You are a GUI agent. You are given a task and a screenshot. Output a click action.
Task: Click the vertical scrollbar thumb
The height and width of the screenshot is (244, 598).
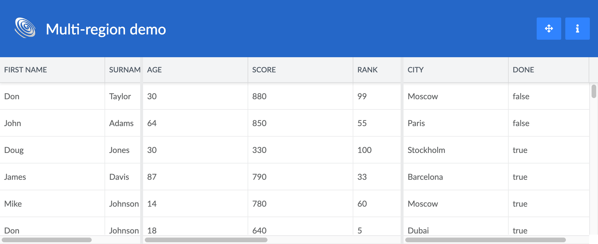pyautogui.click(x=594, y=91)
